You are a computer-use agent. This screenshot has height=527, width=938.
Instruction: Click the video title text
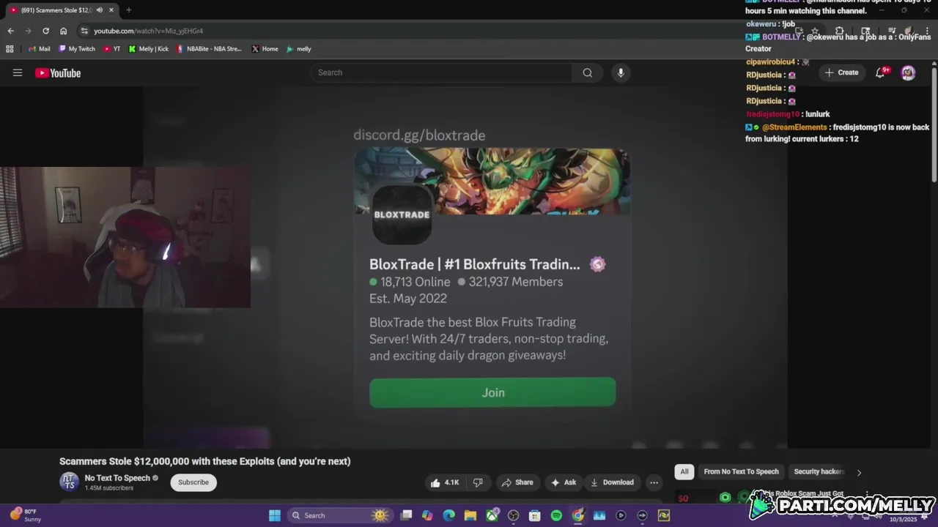pyautogui.click(x=205, y=461)
